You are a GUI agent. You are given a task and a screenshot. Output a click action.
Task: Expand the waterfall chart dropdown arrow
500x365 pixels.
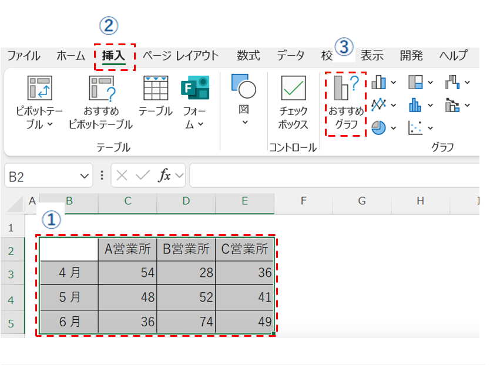(467, 83)
